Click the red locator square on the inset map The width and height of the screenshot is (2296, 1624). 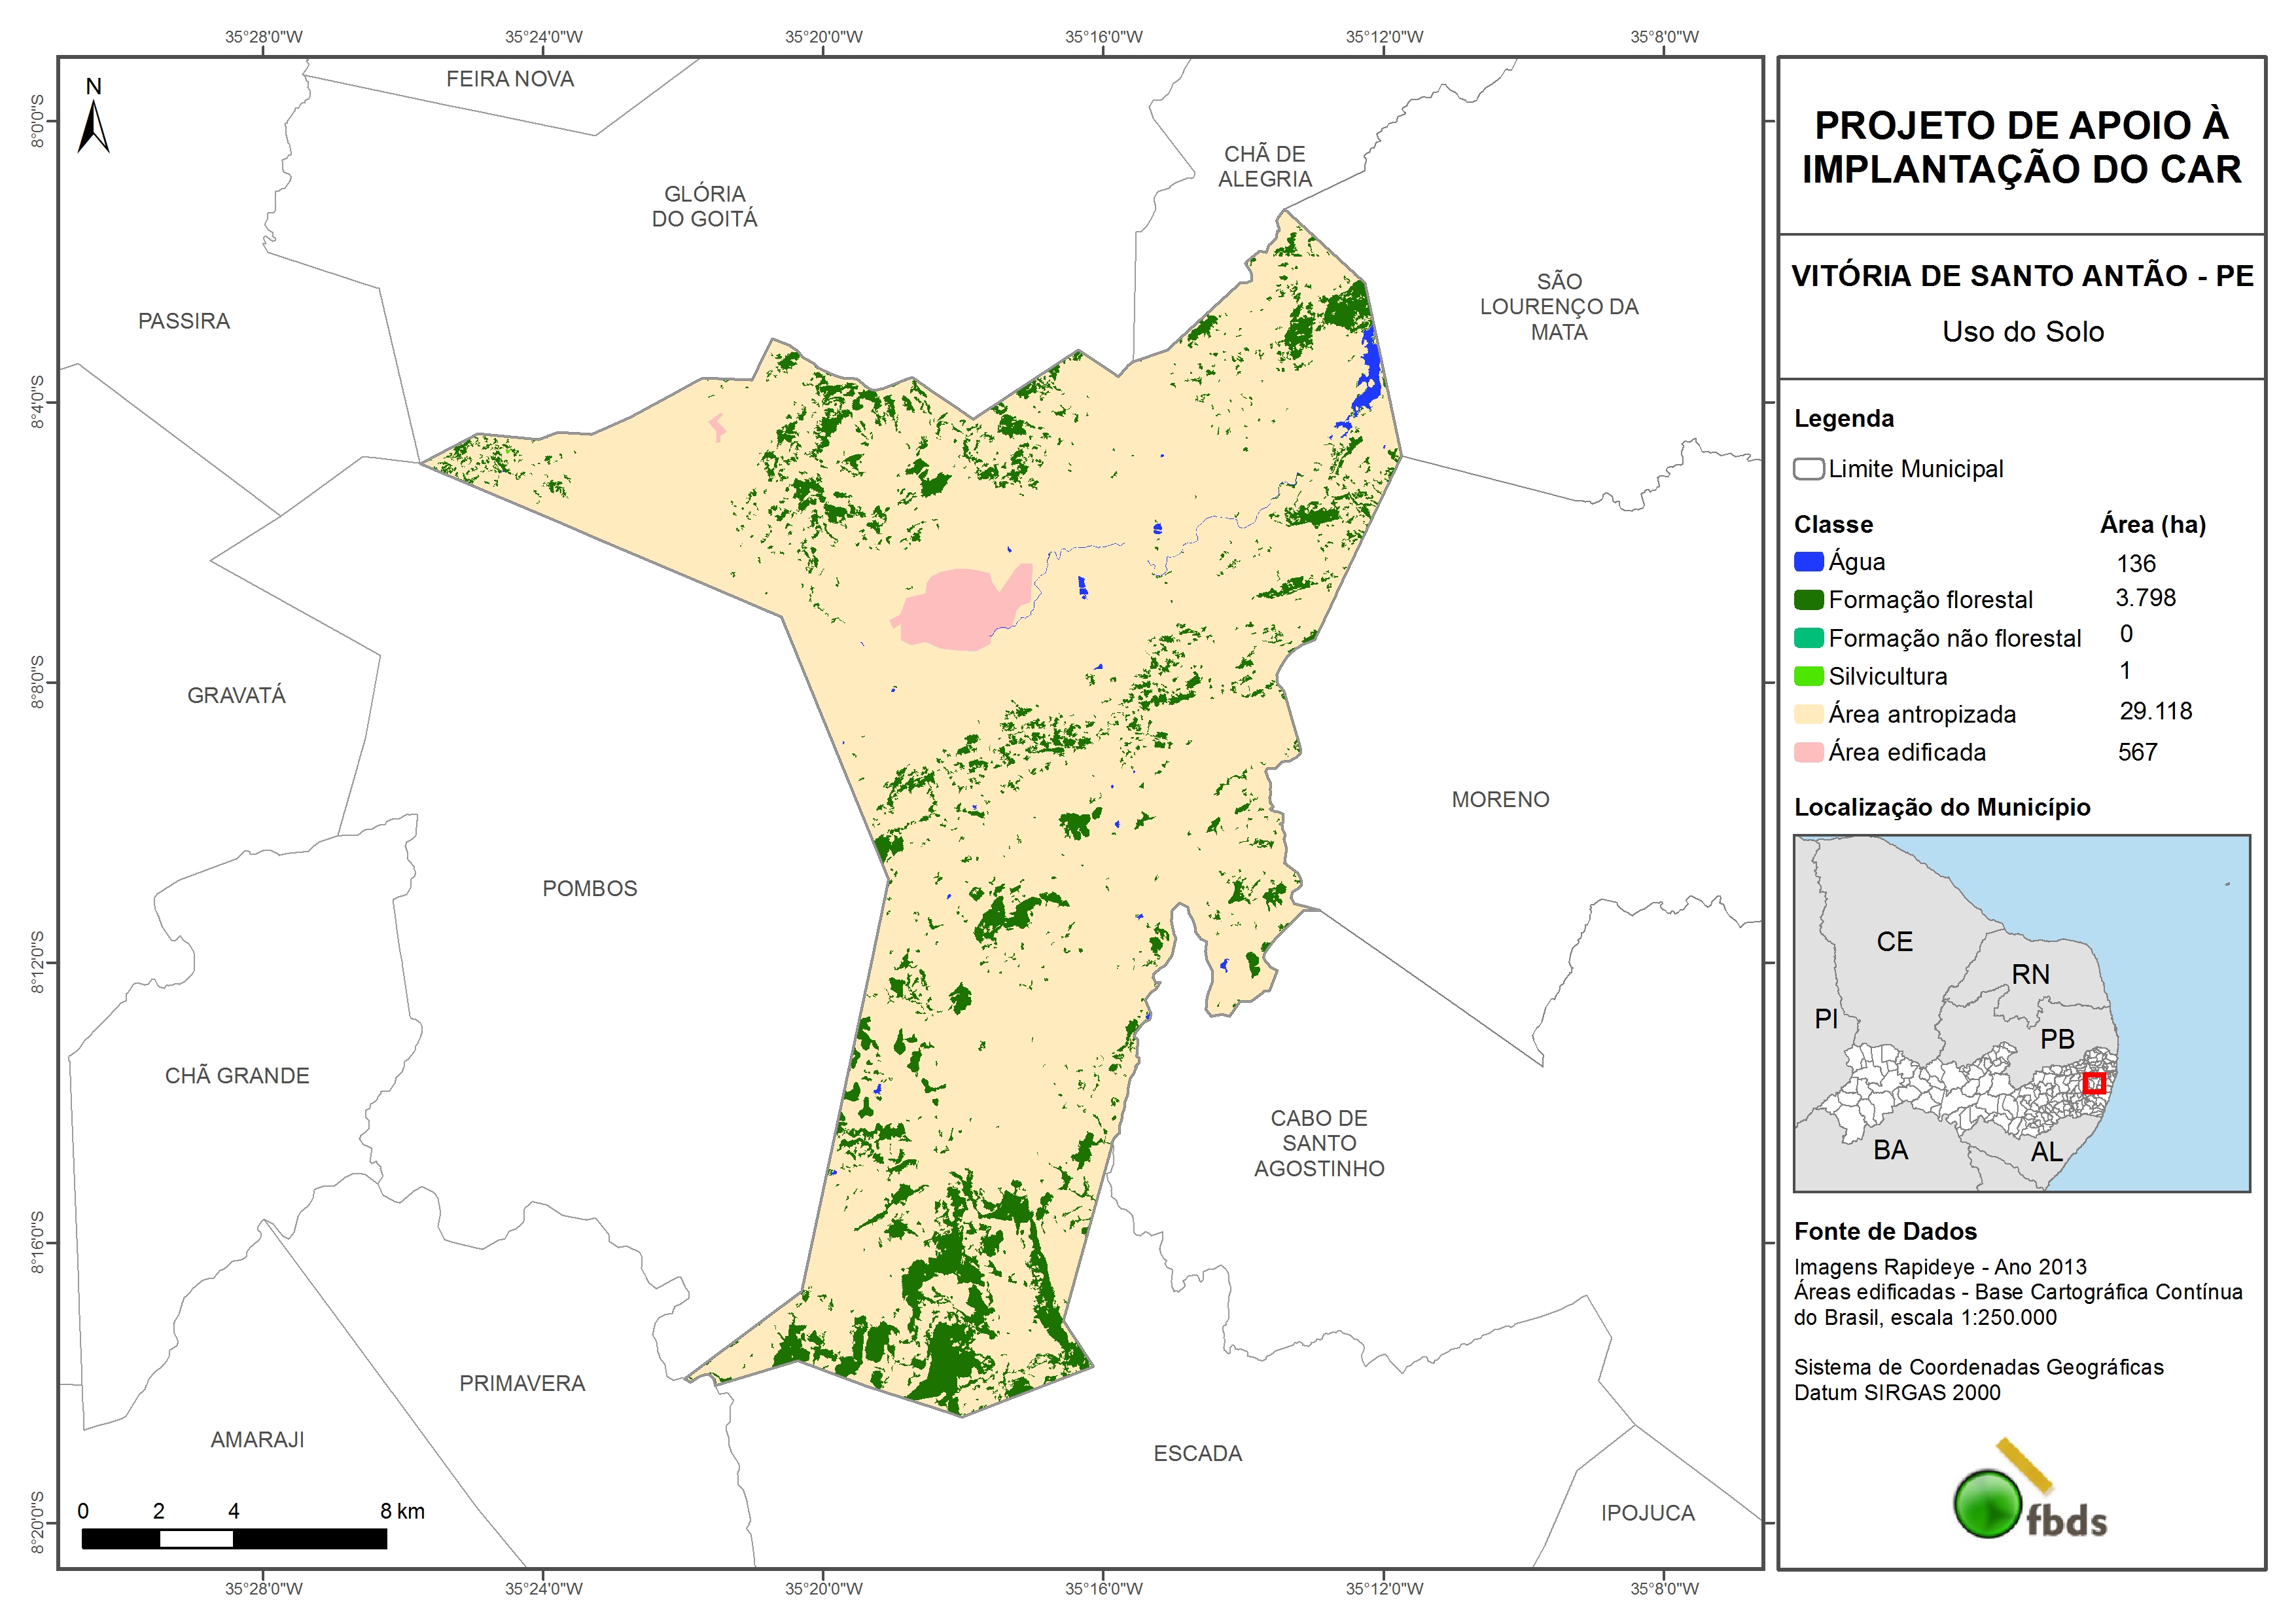[x=2094, y=1083]
